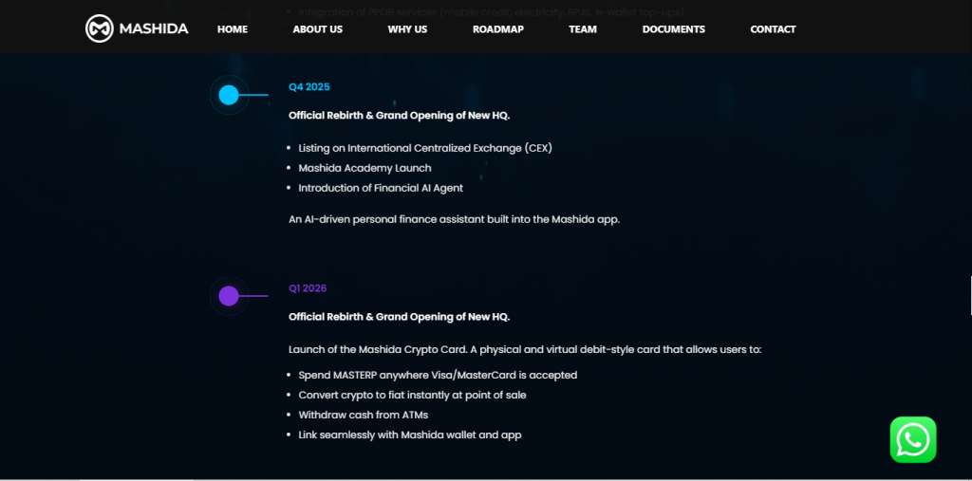Screen dimensions: 972x481
Task: Click the Listing on International Centralized Exchange item
Action: pyautogui.click(x=424, y=148)
